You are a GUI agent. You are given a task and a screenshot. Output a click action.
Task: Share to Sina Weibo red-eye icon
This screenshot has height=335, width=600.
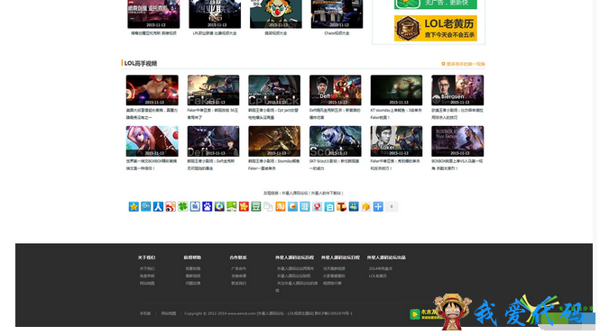click(x=171, y=207)
